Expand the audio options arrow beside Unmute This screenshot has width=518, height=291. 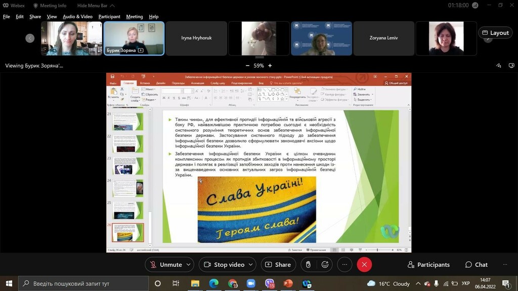tap(189, 265)
